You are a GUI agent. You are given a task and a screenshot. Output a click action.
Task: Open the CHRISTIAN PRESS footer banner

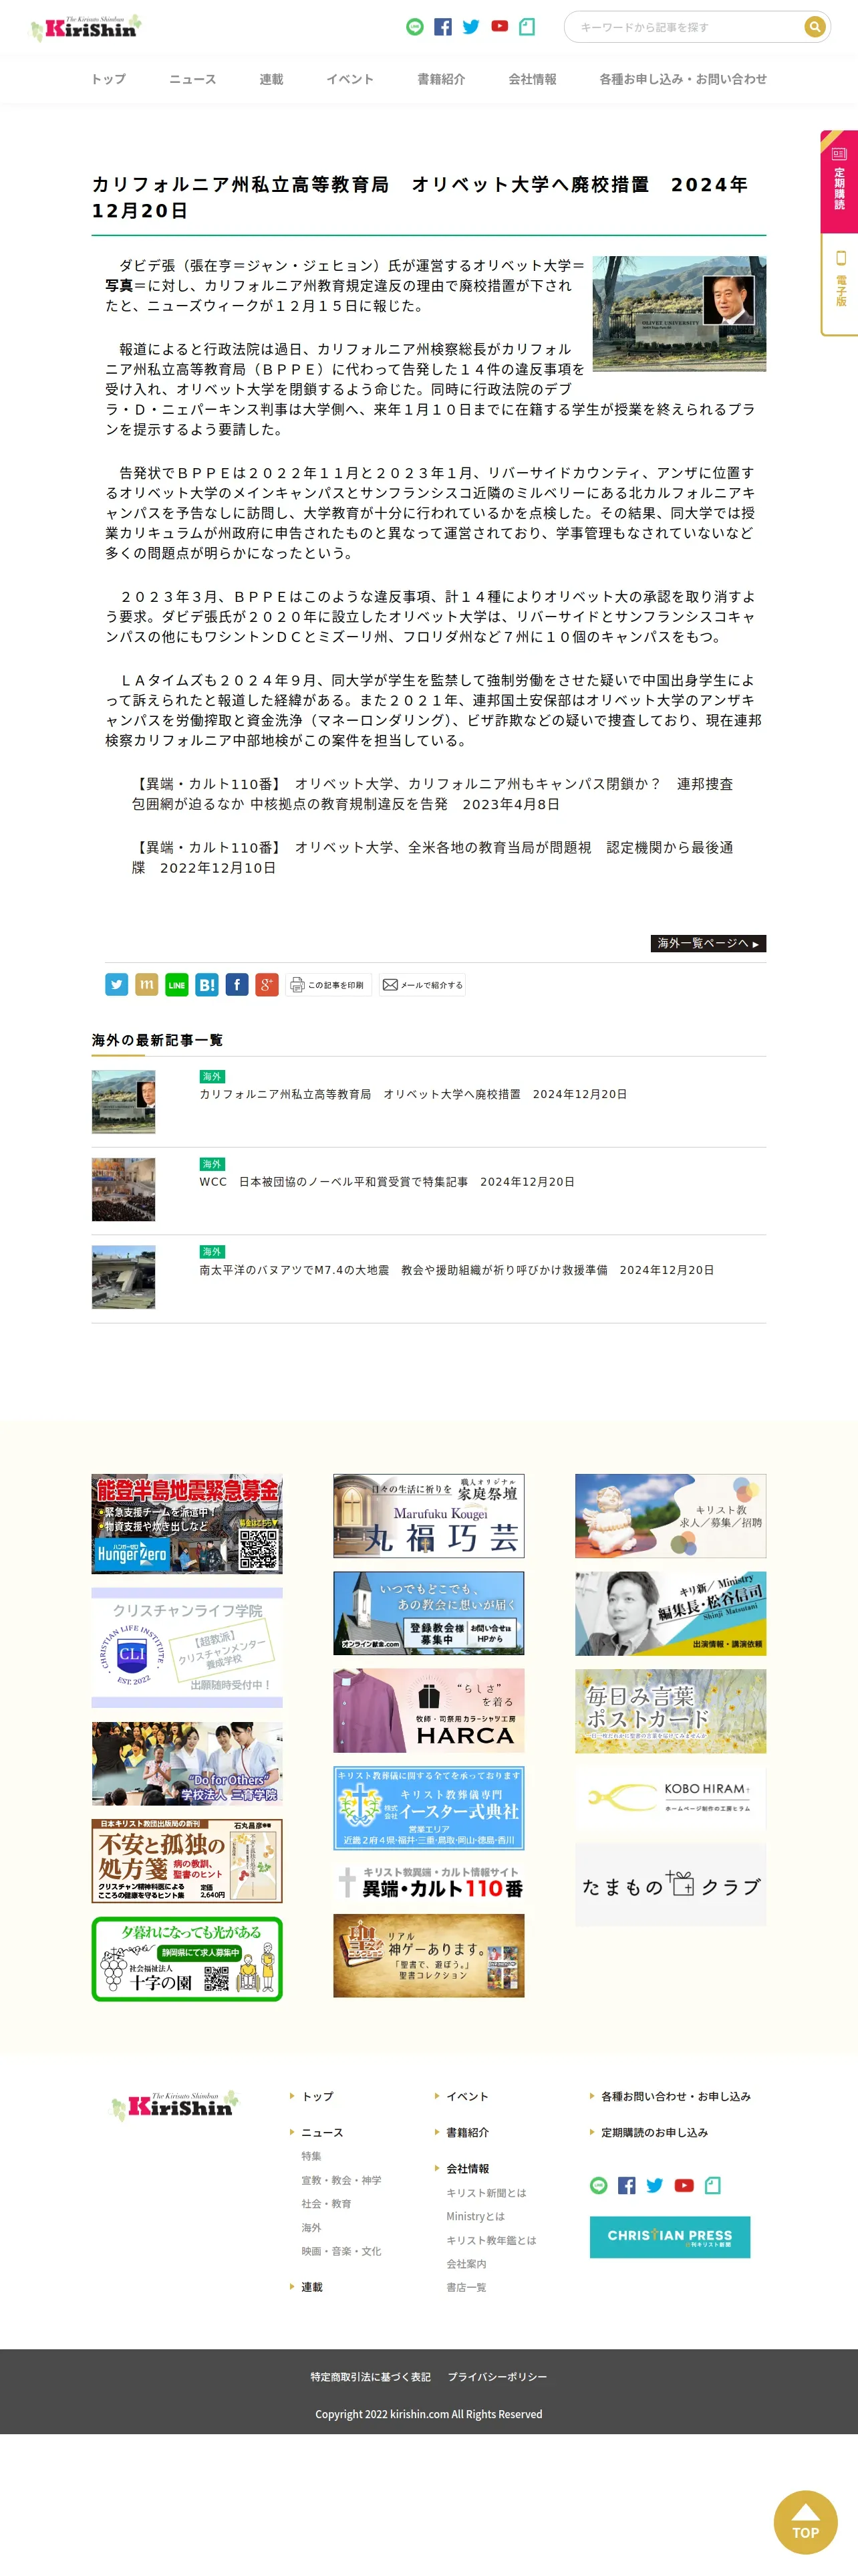[670, 2237]
